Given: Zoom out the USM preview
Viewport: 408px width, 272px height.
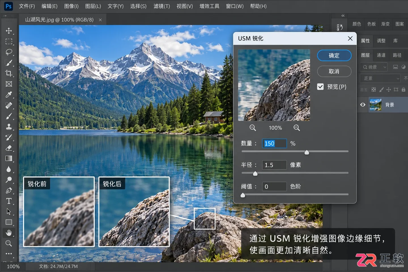Looking at the screenshot, I should 252,128.
